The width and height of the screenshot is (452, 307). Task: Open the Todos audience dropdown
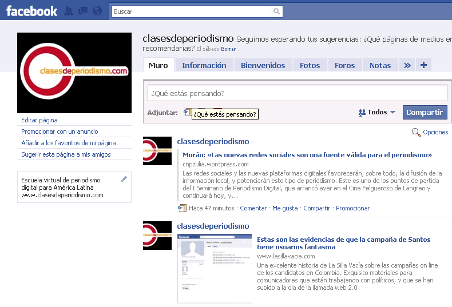(x=377, y=112)
